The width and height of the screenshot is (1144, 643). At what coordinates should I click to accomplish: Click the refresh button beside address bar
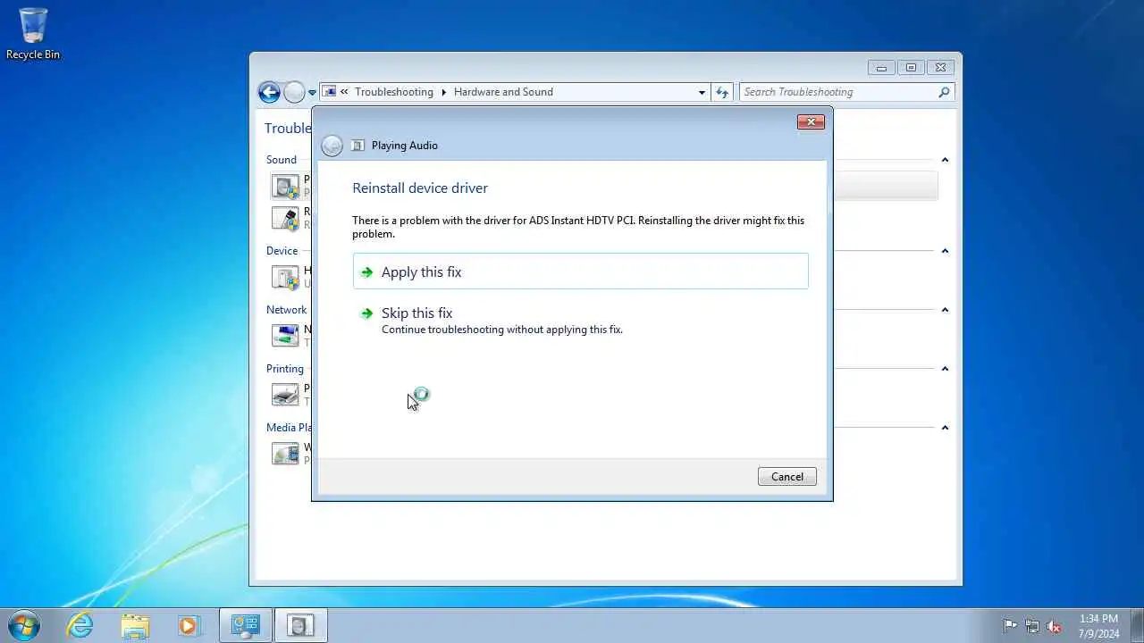(x=722, y=92)
